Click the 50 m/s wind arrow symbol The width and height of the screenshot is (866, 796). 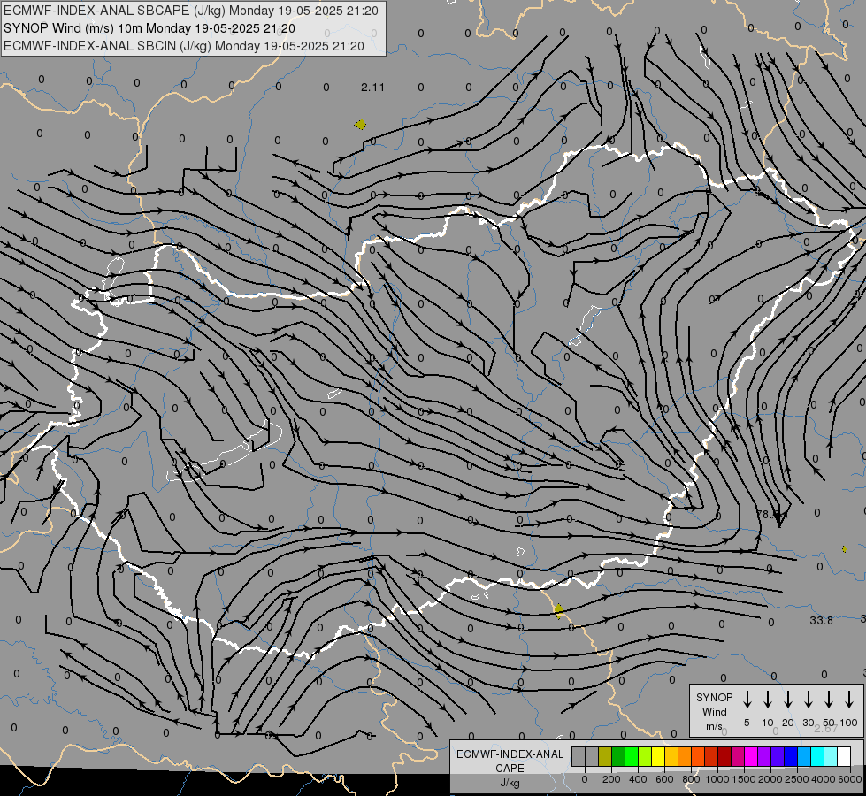tap(829, 700)
